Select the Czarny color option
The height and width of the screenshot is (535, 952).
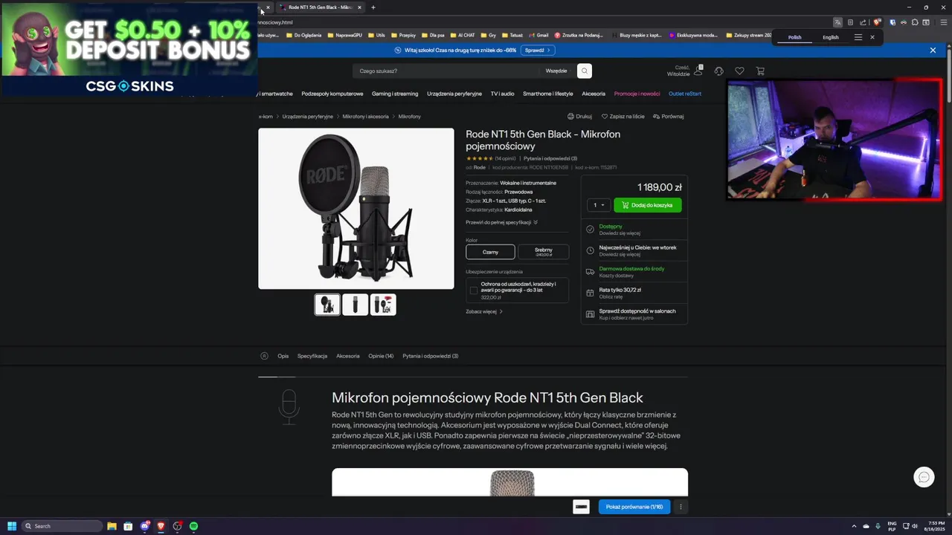point(490,252)
